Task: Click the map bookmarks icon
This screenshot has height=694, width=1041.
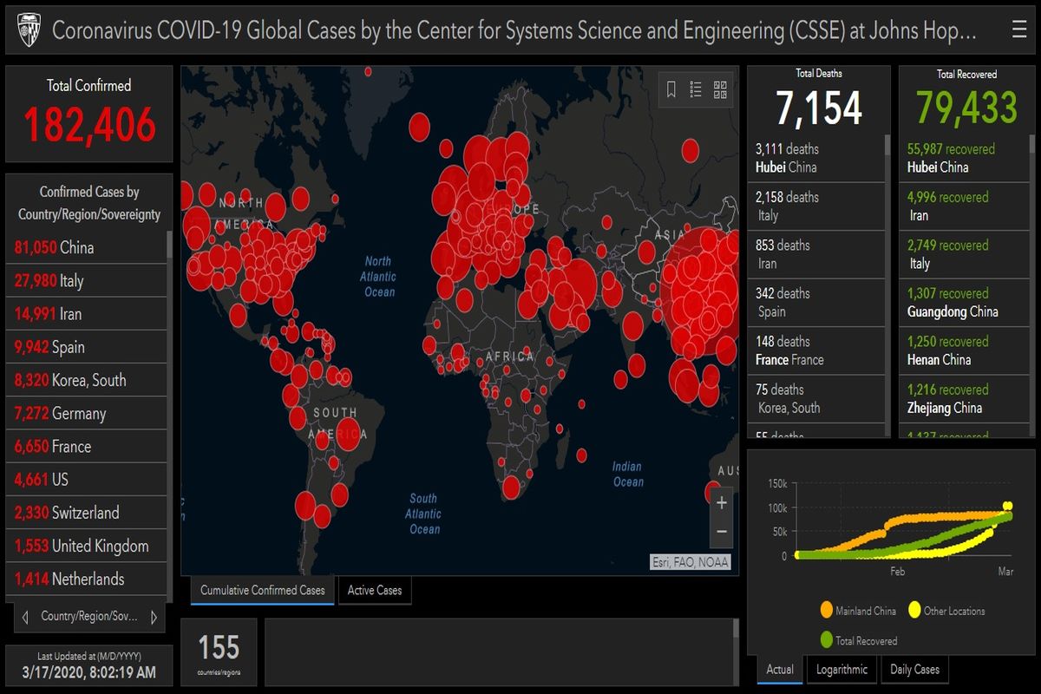Action: tap(671, 89)
